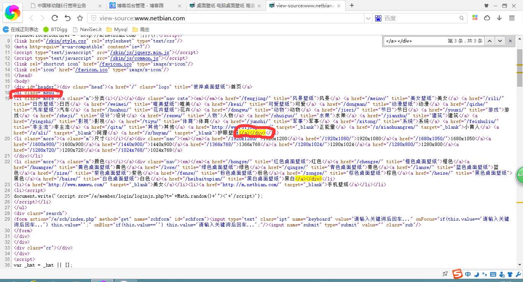The width and height of the screenshot is (523, 282).
Task: Switch to the 中国移动随E行宽带业务 tab
Action: pos(66,5)
